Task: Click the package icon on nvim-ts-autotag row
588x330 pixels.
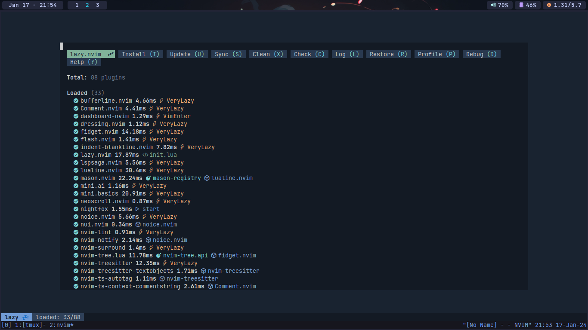Action: [x=162, y=278]
